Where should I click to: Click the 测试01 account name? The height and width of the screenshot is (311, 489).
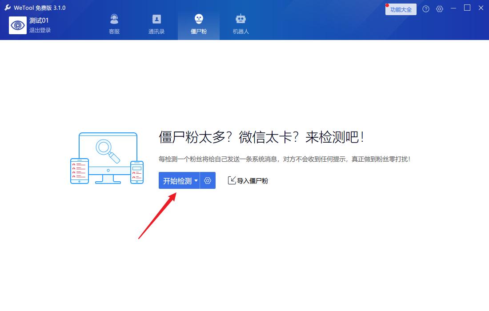tap(39, 20)
